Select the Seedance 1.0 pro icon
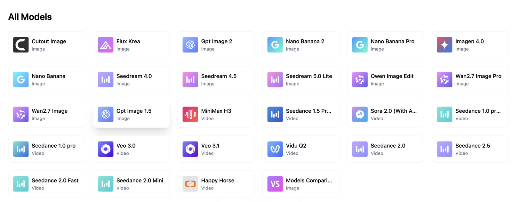Image resolution: width=512 pixels, height=202 pixels. click(x=21, y=149)
